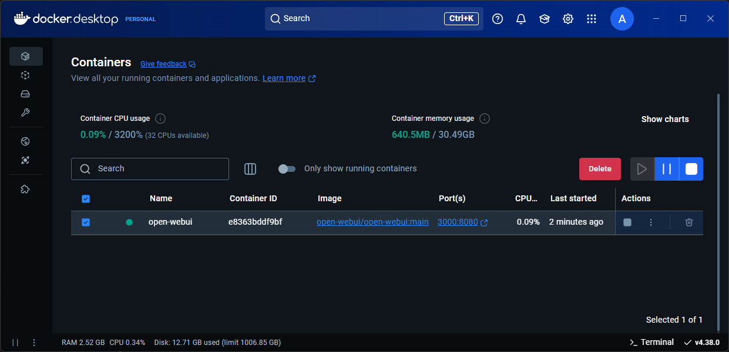
Task: Open Docker Scout icon in sidebar
Action: tap(25, 160)
